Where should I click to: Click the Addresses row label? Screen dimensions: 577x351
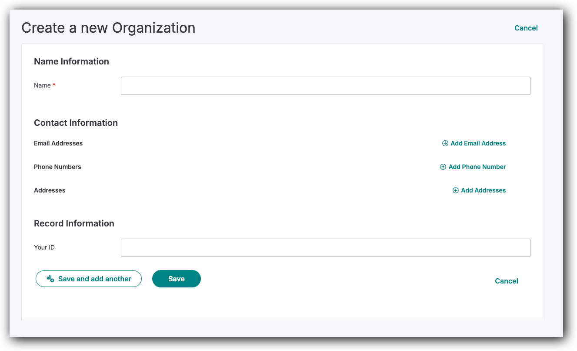50,190
